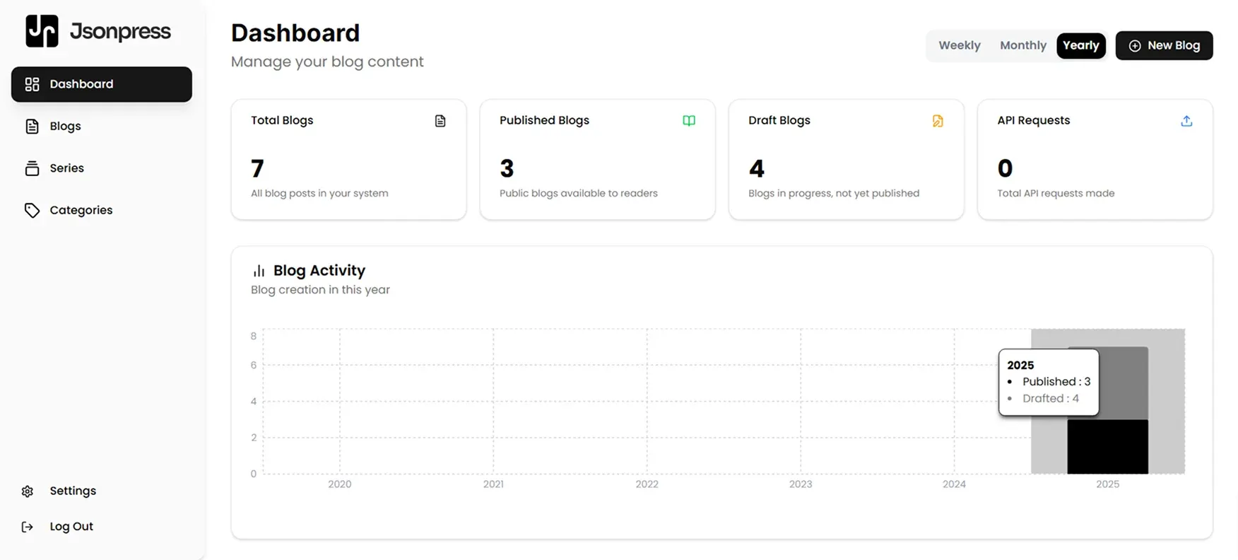Click the Dashboard grid icon in sidebar

[32, 84]
